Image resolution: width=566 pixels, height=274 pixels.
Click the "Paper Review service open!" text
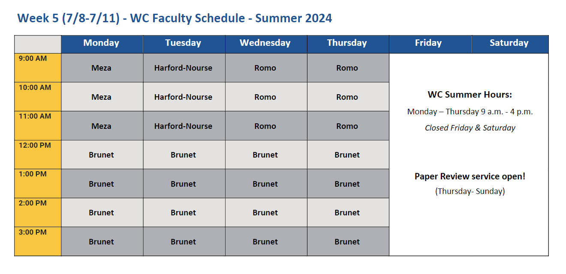[470, 176]
